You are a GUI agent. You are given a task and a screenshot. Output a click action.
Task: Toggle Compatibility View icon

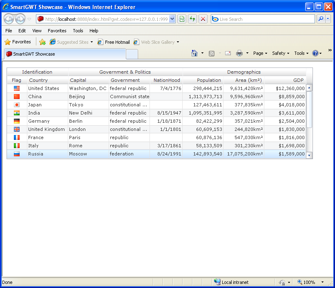[182, 19]
